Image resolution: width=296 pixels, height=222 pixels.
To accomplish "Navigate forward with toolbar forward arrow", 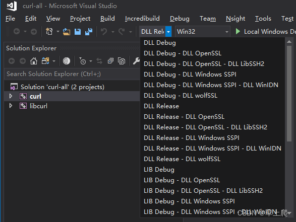I will pos(34,32).
